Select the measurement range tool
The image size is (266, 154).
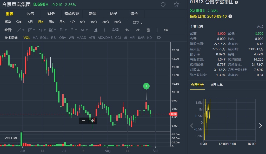72,30
